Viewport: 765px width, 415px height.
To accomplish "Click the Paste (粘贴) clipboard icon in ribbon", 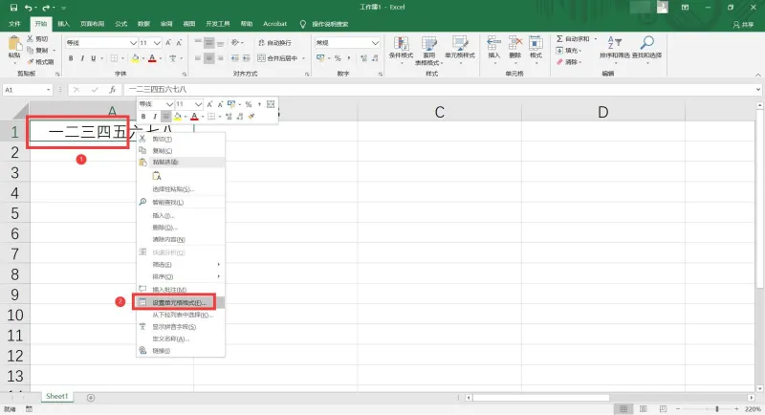I will (14, 45).
